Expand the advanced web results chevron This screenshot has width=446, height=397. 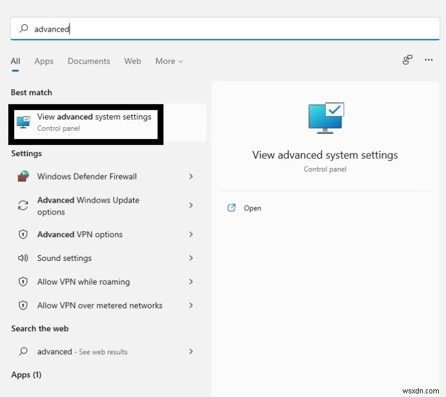click(191, 351)
